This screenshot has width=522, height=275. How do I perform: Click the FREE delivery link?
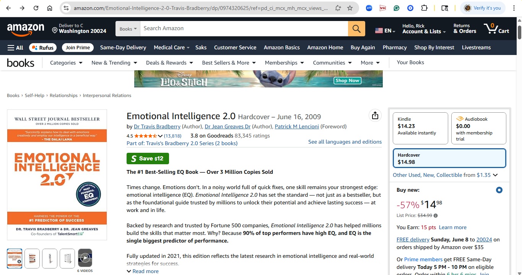pos(413,239)
